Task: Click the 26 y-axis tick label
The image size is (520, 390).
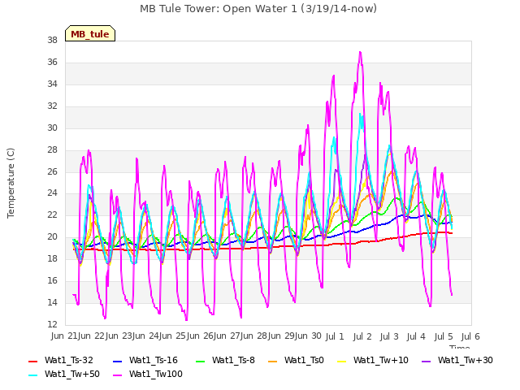Action: (52, 171)
